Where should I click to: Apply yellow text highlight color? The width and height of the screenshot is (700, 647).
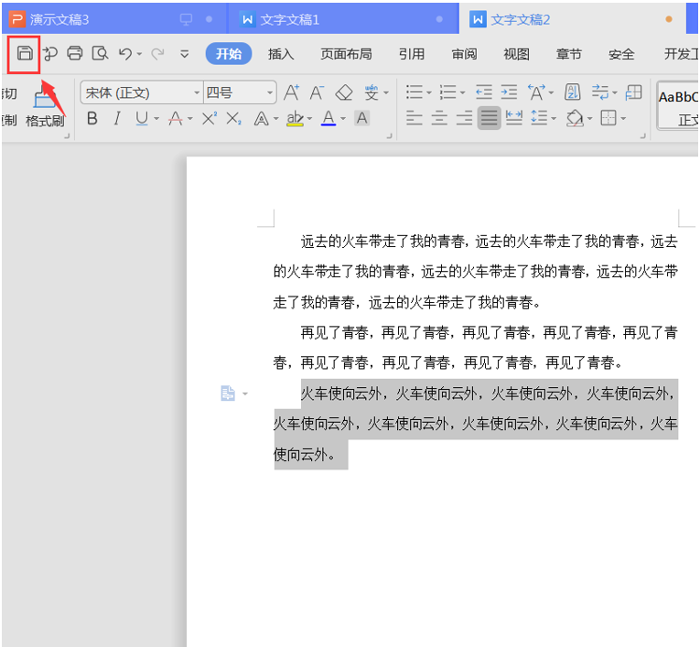295,119
